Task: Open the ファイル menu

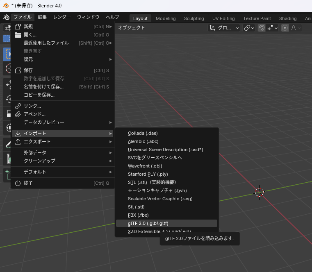Action: (23, 17)
